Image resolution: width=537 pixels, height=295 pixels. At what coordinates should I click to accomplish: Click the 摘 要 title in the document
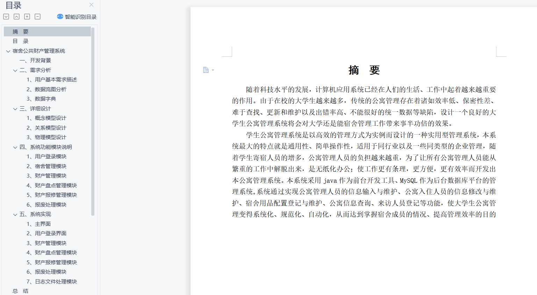[364, 70]
